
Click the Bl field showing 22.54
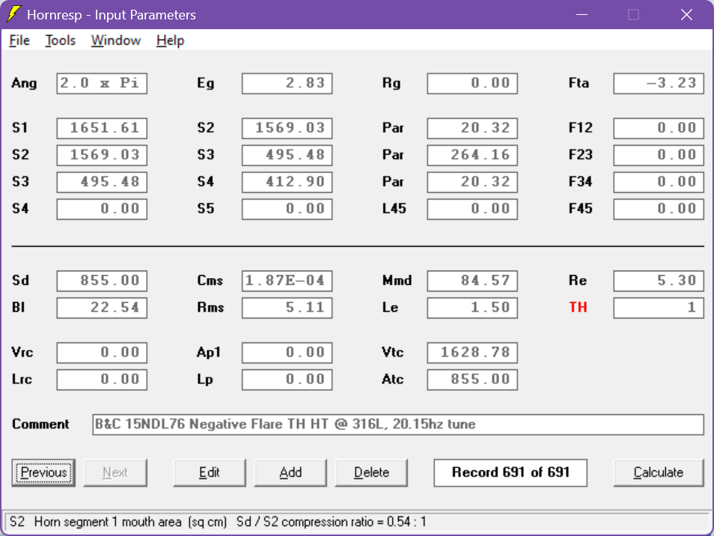(x=102, y=307)
